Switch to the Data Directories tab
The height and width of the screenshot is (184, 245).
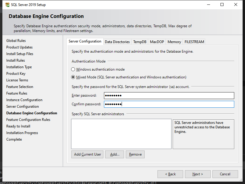(117, 42)
